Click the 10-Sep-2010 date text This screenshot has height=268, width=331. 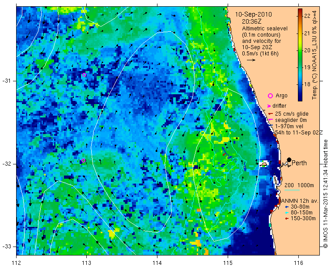(254, 14)
